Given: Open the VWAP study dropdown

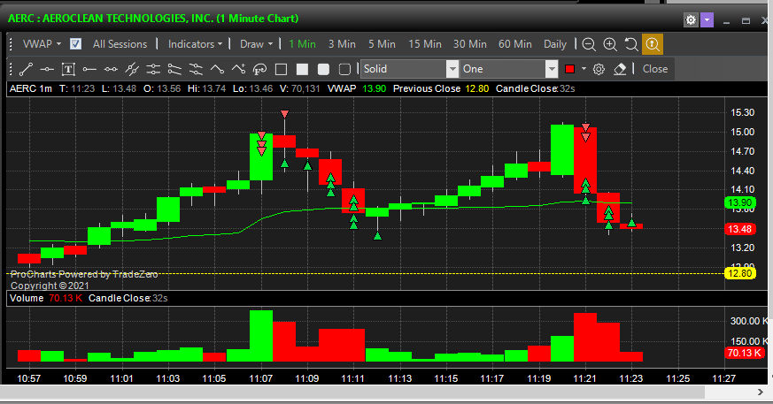Looking at the screenshot, I should click(42, 44).
